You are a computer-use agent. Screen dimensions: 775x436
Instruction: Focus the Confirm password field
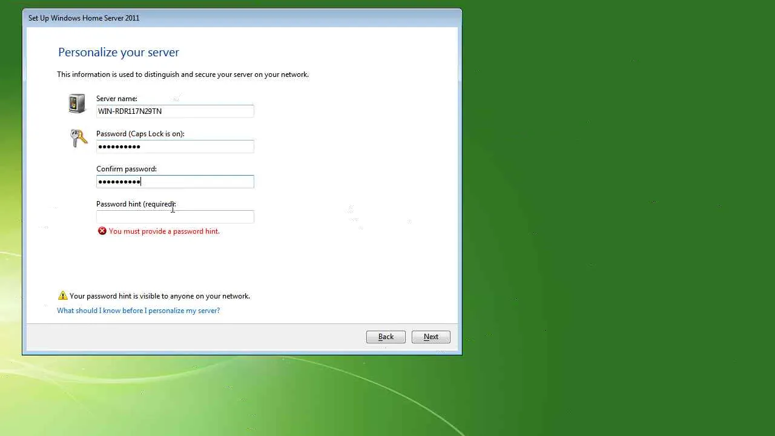(175, 181)
